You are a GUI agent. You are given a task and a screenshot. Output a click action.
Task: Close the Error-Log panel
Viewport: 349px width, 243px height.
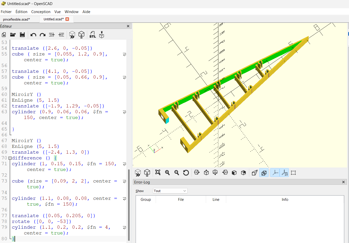click(343, 182)
